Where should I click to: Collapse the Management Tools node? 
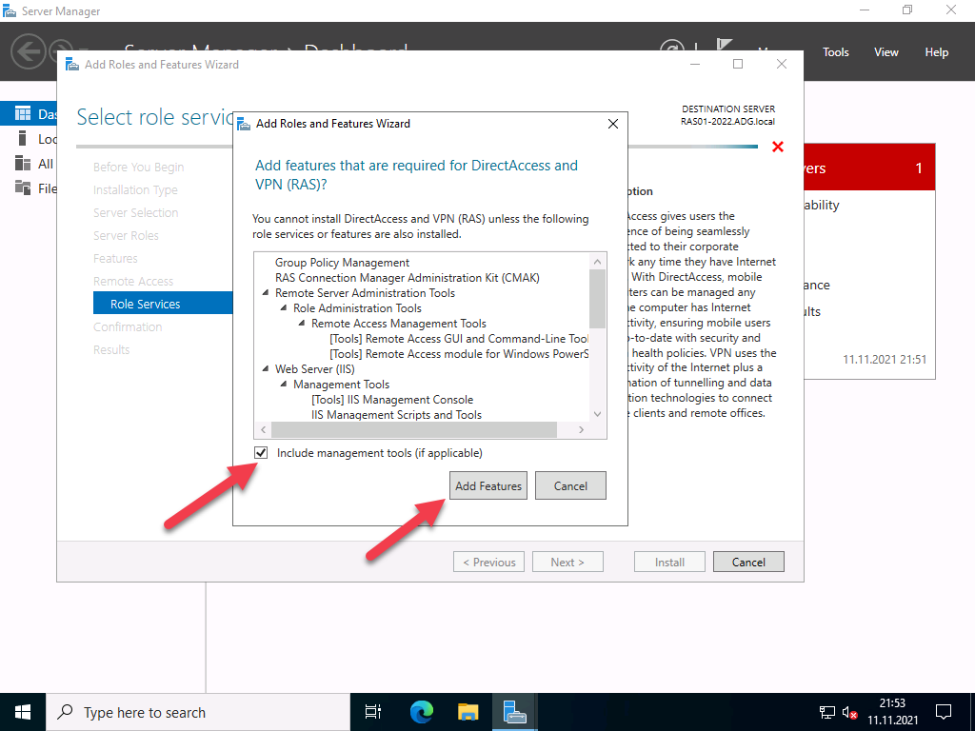click(x=284, y=385)
